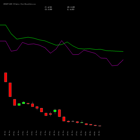Click the high value 'H: 5.30'
Image resolution: width=140 pixels, height=140 pixels.
pos(71,7)
